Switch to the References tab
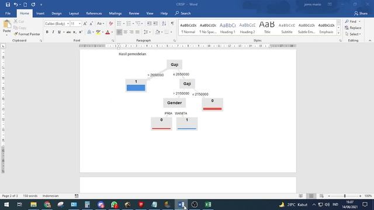Viewport: 374px width, 210px height. coord(94,13)
